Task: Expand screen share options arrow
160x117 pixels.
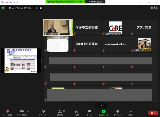Action: [x=109, y=111]
